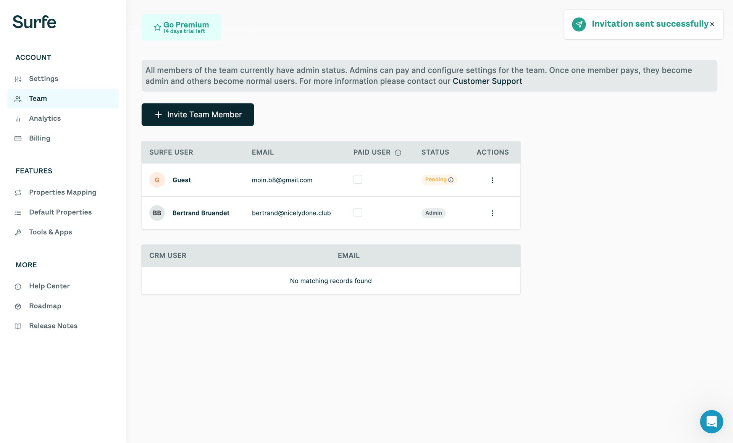
Task: Click the Pending status info icon
Action: (x=451, y=179)
